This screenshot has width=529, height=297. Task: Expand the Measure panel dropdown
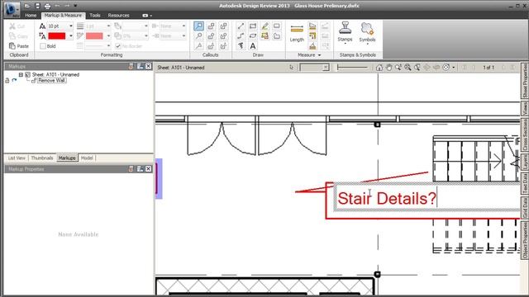320,55
